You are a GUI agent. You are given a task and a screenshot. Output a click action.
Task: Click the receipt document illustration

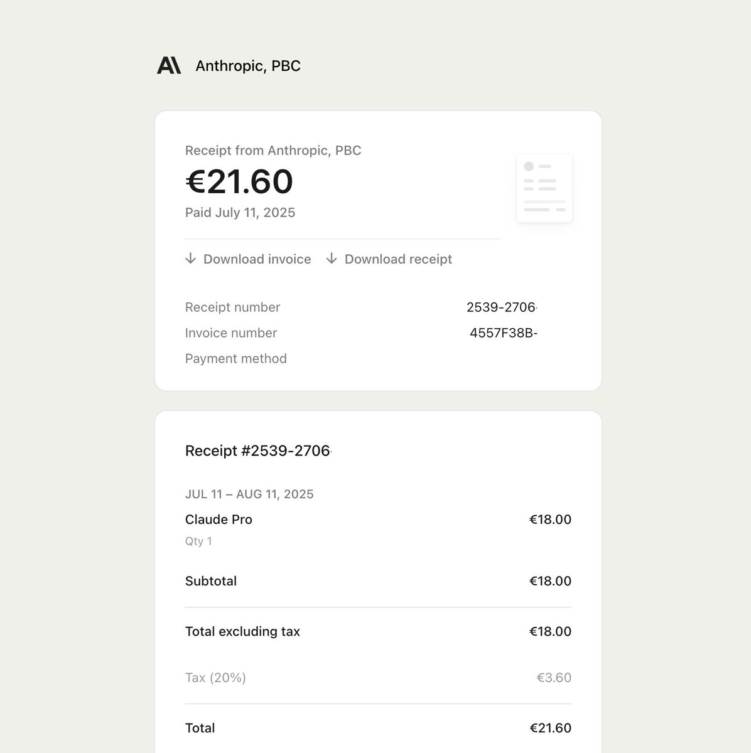[x=544, y=188]
